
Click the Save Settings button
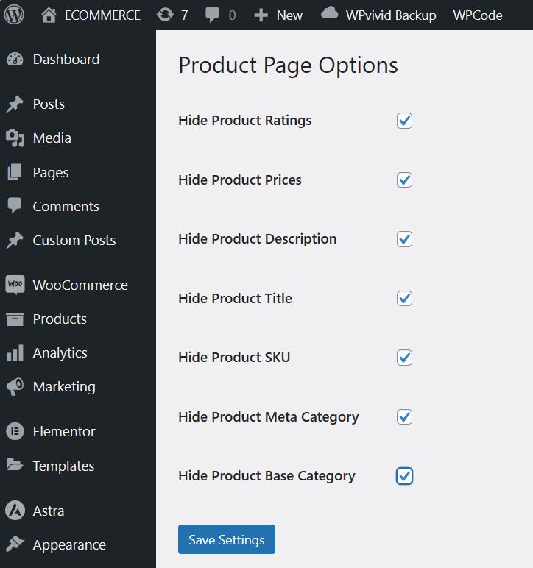(227, 539)
